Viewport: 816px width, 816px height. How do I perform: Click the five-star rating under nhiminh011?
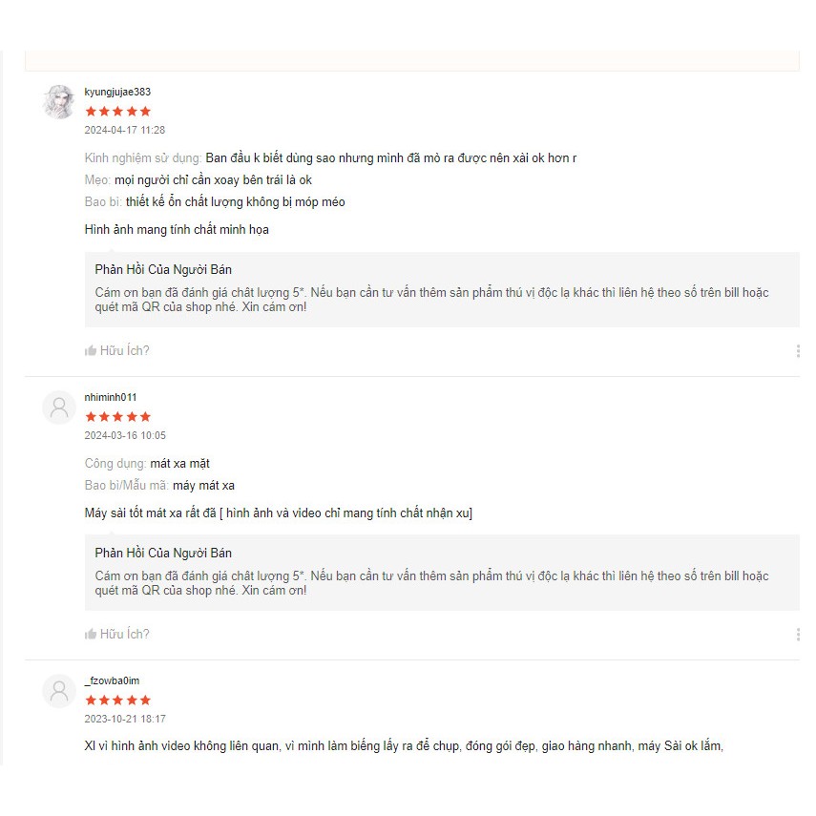[118, 417]
